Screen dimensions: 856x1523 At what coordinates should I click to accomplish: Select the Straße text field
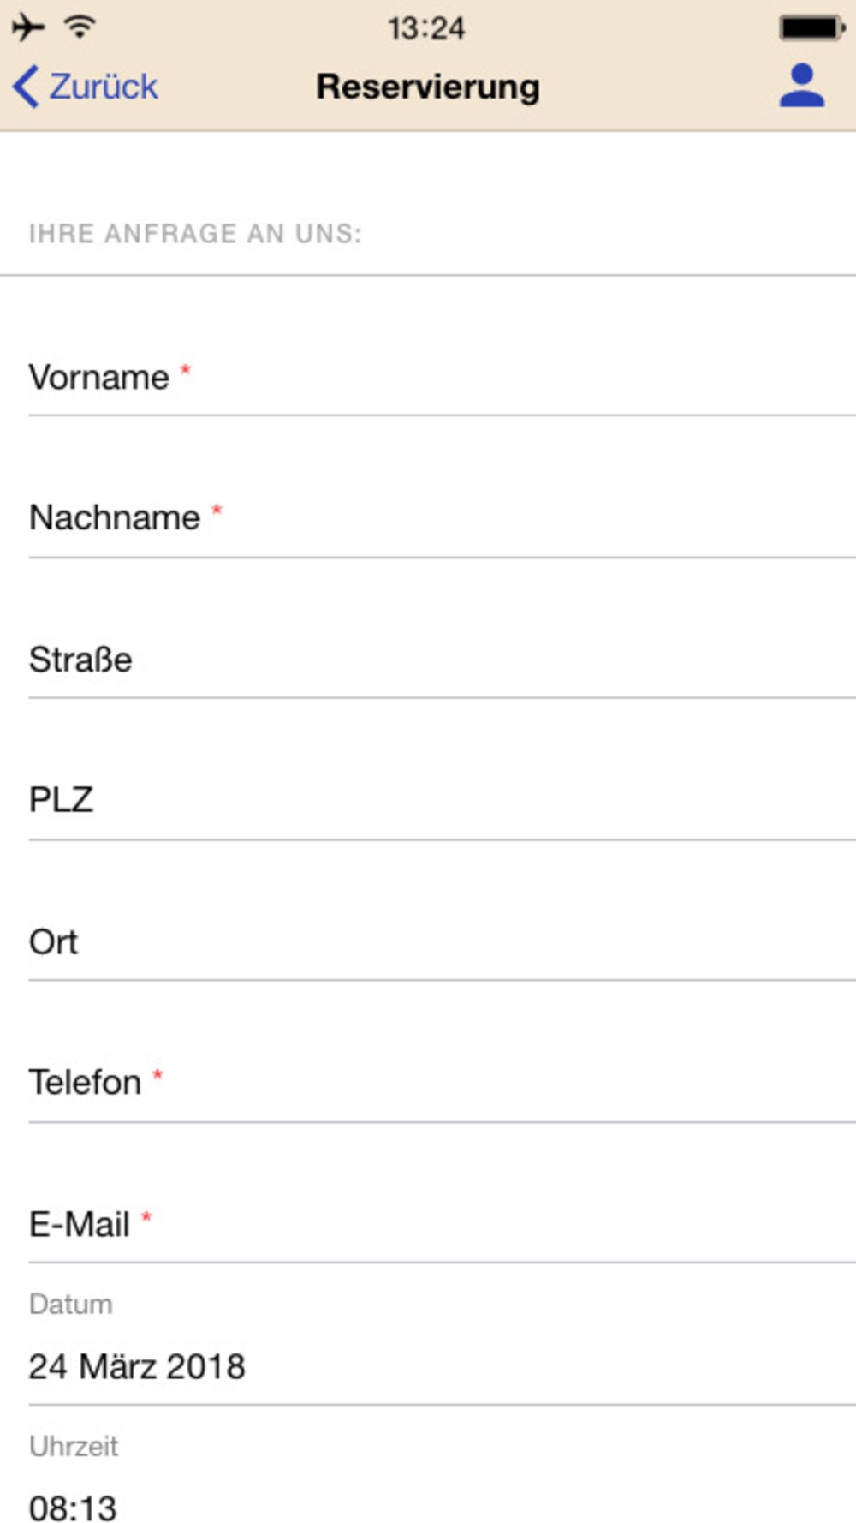(x=443, y=660)
